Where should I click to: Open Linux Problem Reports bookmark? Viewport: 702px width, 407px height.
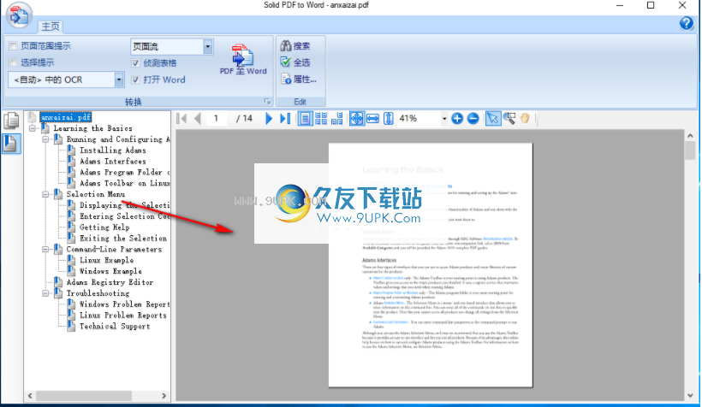click(122, 315)
